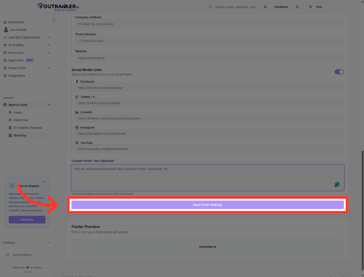The width and height of the screenshot is (364, 277).
Task: Click the Footer Preview heading
Action: [x=86, y=227]
